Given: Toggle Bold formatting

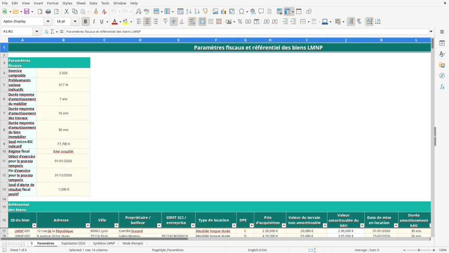Looking at the screenshot, I should click(x=86, y=22).
